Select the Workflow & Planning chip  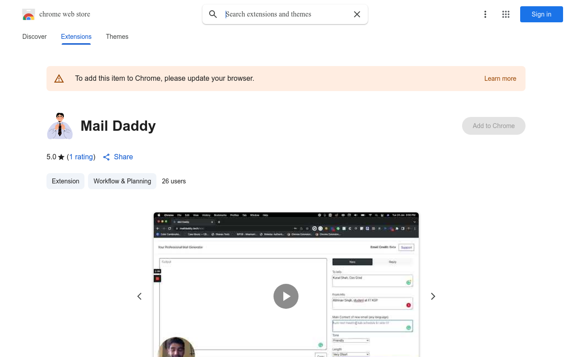pyautogui.click(x=122, y=181)
